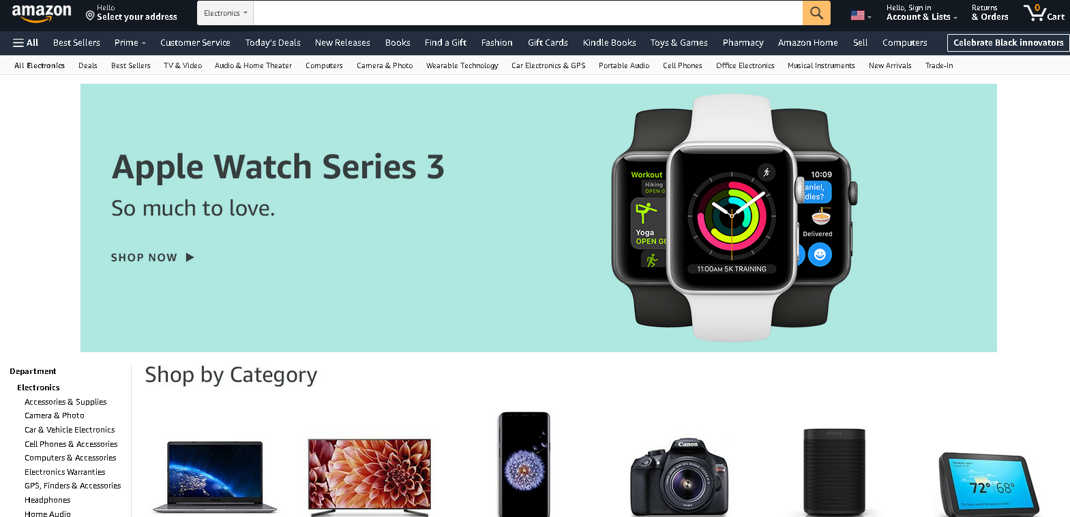Open Today's Deals in navigation bar
The height and width of the screenshot is (517, 1070).
(x=273, y=42)
